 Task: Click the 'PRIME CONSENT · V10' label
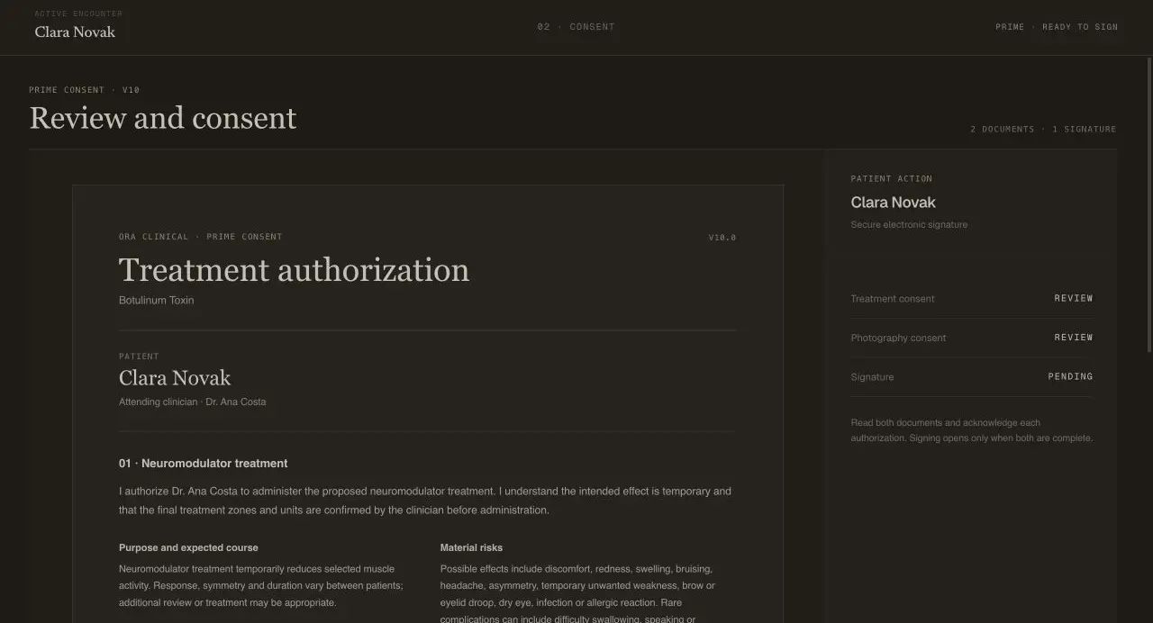click(84, 90)
